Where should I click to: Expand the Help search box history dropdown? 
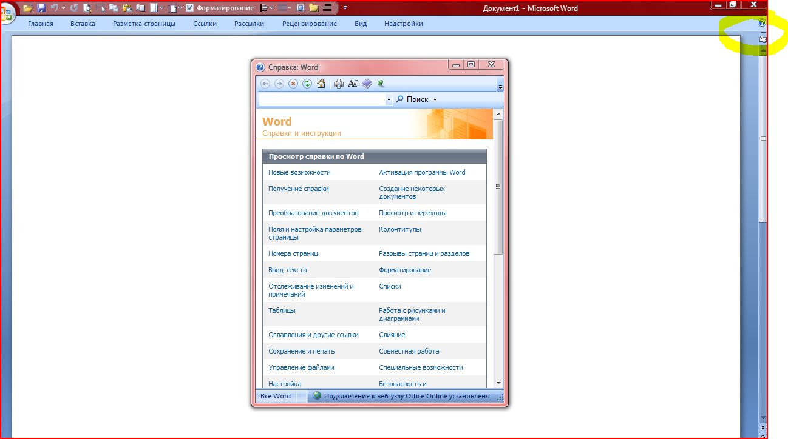(389, 99)
